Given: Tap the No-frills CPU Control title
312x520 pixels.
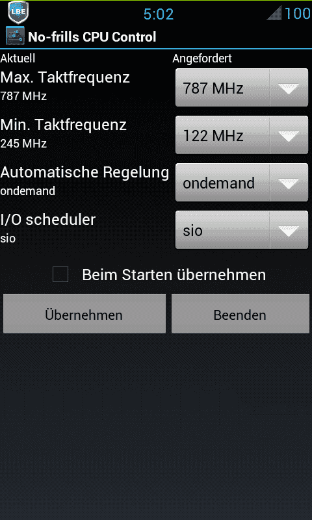Looking at the screenshot, I should (x=92, y=37).
